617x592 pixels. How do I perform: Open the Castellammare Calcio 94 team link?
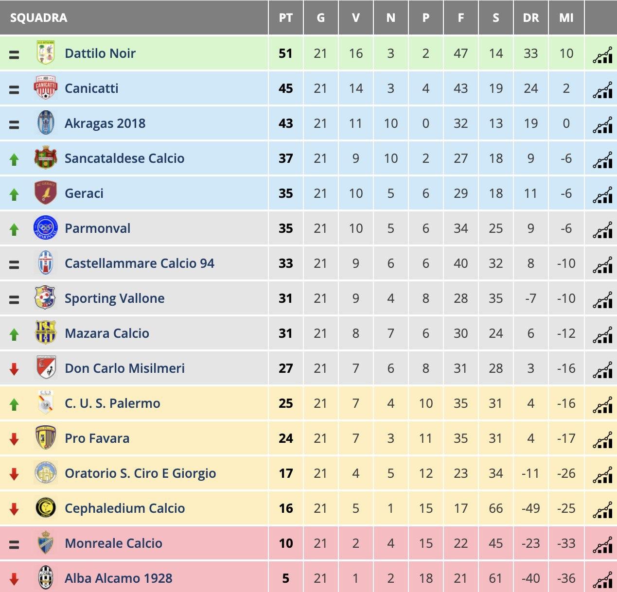140,263
